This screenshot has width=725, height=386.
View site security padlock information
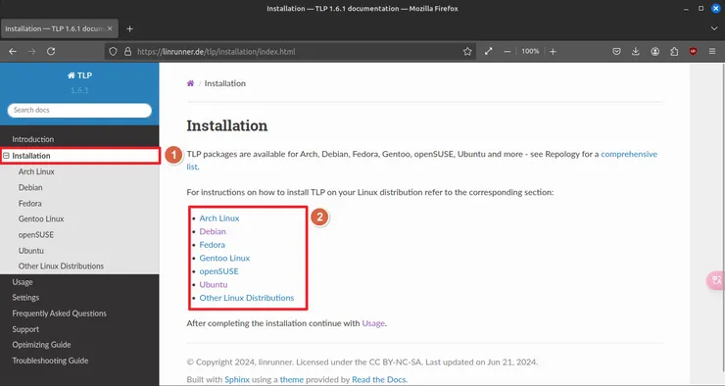coord(128,51)
